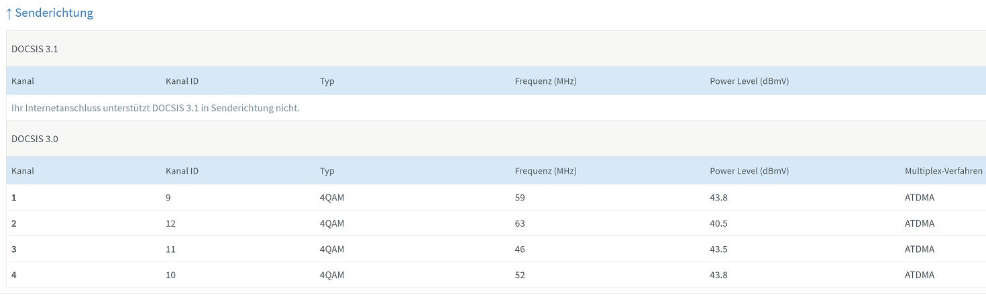This screenshot has height=297, width=986.
Task: Click the Multiplex-Verfahren column header
Action: [x=944, y=171]
